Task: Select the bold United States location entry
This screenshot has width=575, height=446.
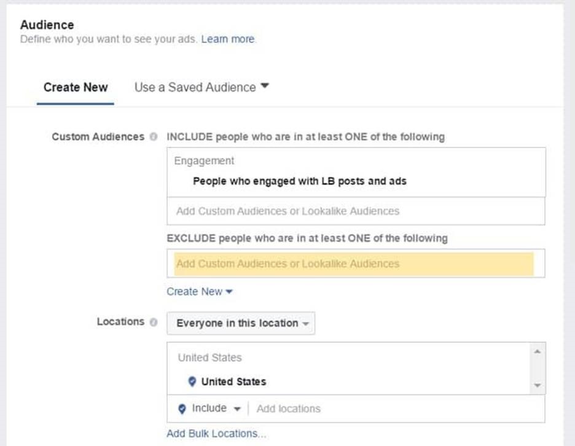Action: 233,381
